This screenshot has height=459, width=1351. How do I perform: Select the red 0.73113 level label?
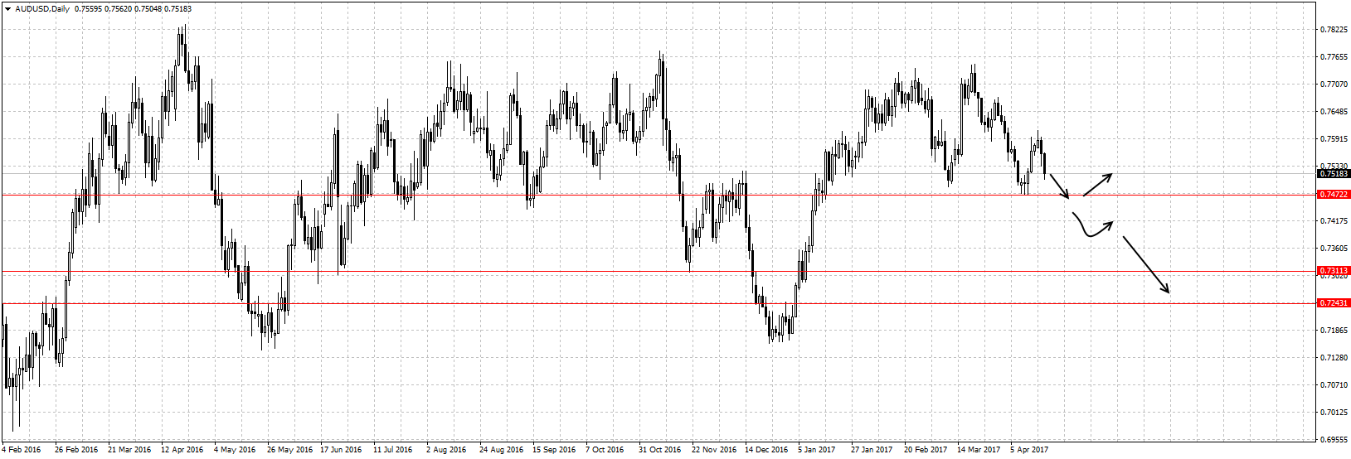(1334, 271)
